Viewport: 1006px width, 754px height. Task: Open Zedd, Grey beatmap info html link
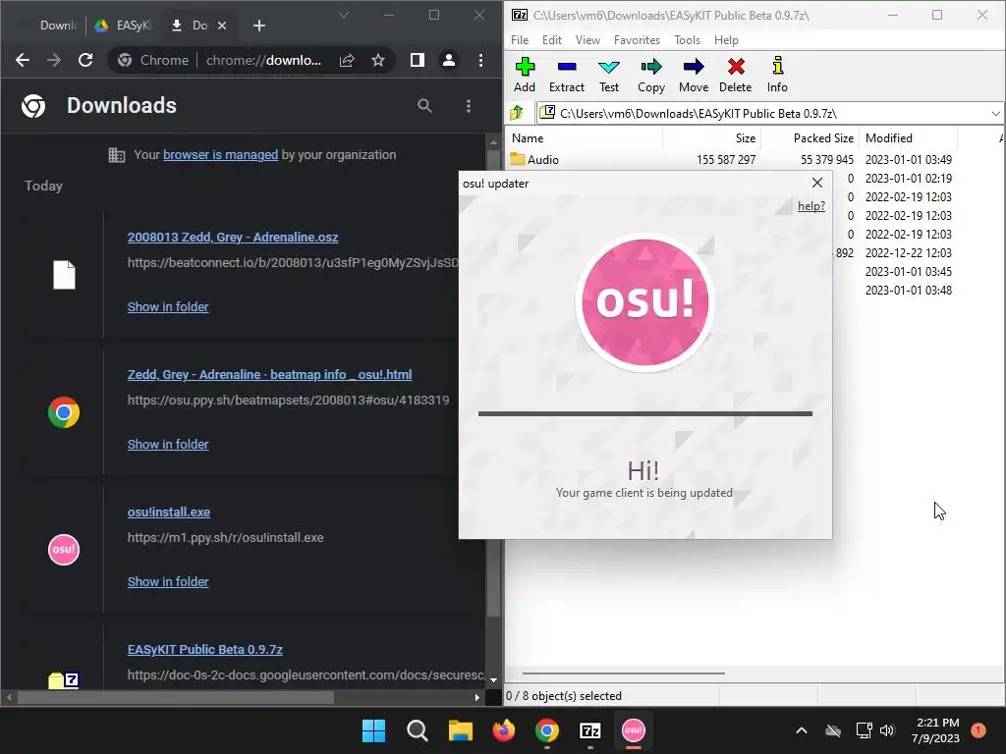(x=269, y=374)
